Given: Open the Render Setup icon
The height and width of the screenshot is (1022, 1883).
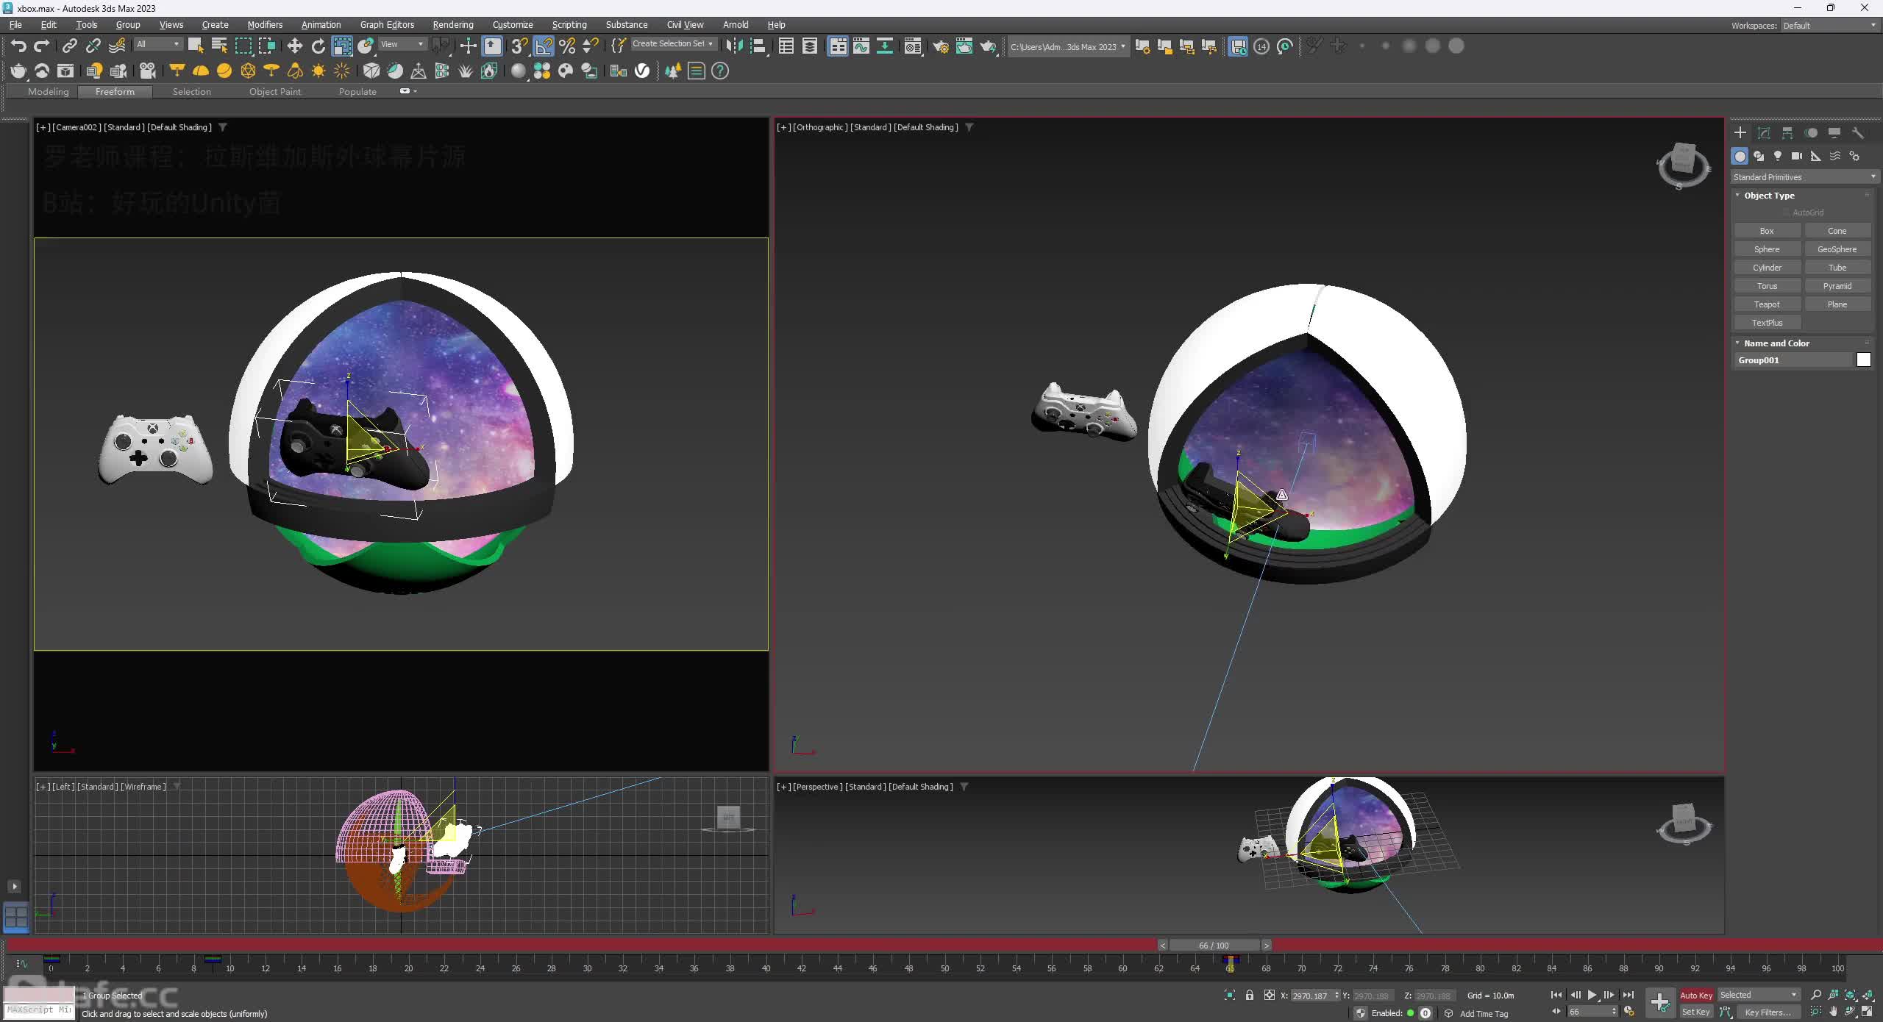Looking at the screenshot, I should (x=941, y=46).
